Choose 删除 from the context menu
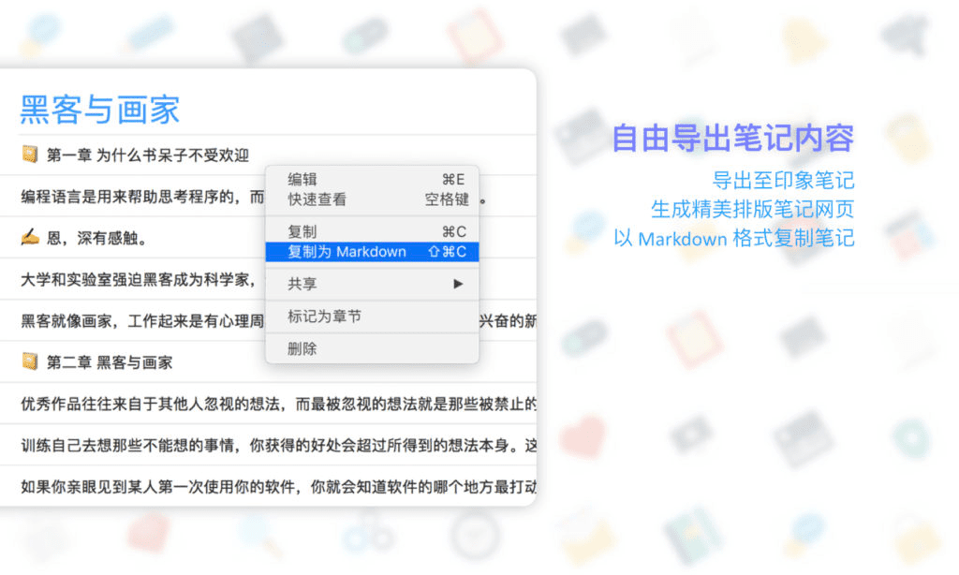 (x=302, y=348)
